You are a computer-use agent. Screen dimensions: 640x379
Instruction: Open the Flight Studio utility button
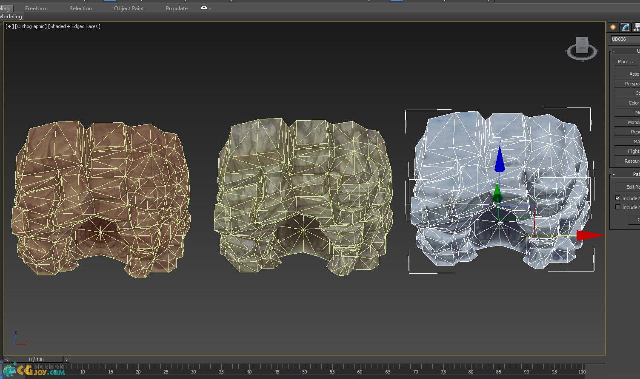click(x=627, y=151)
